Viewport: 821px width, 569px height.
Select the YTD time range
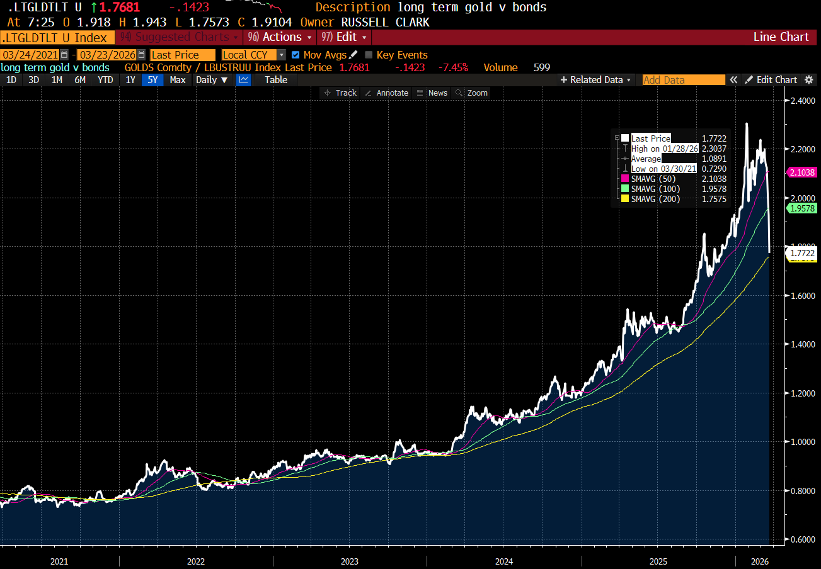tap(105, 80)
